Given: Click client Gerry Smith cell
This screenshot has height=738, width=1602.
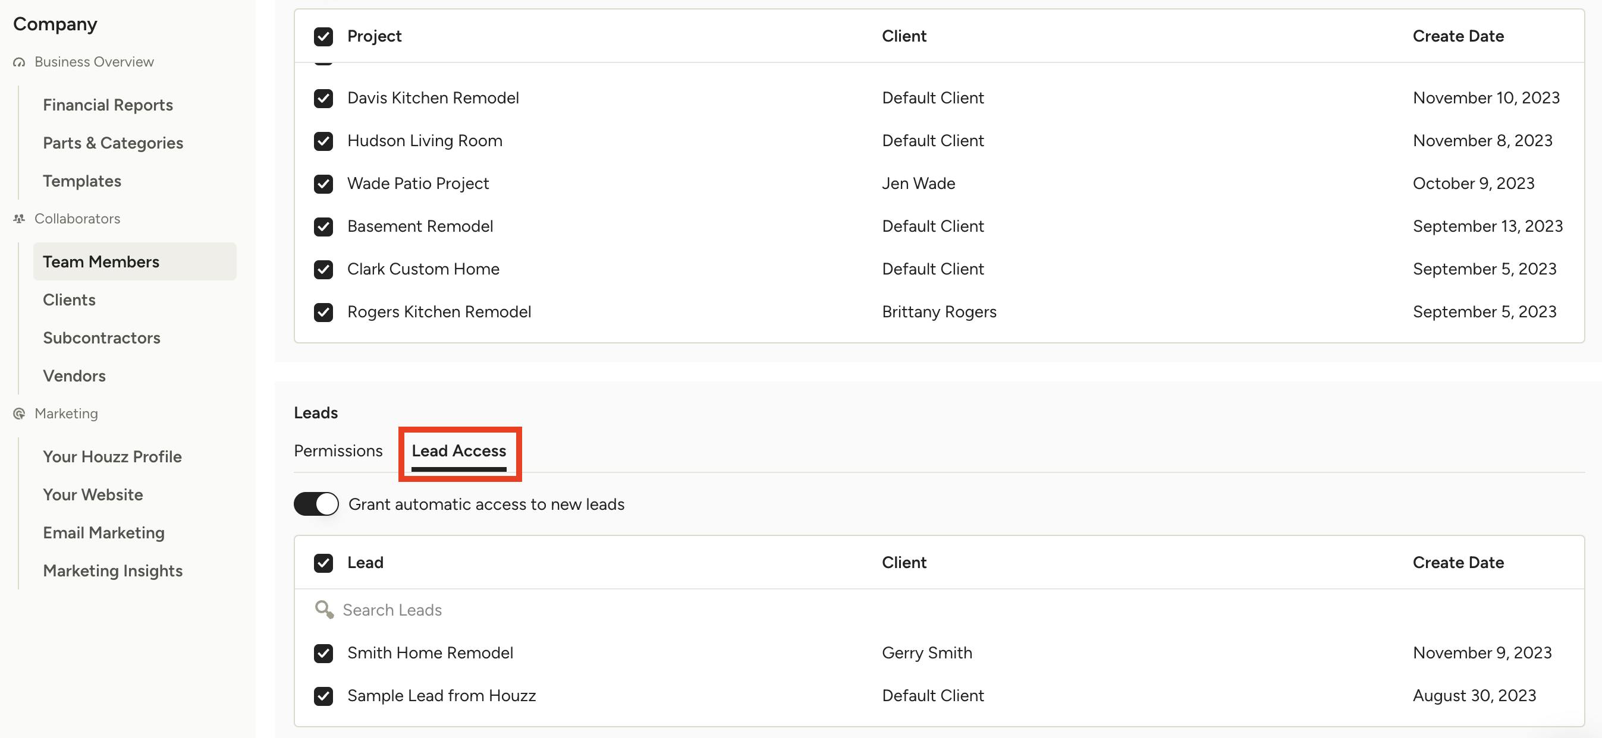Looking at the screenshot, I should coord(926,654).
